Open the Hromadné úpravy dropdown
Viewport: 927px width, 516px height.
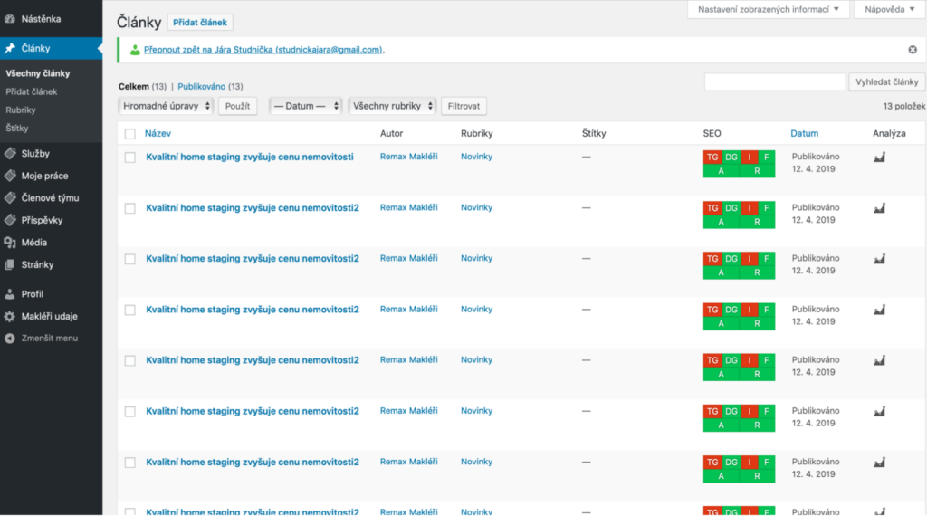(166, 106)
